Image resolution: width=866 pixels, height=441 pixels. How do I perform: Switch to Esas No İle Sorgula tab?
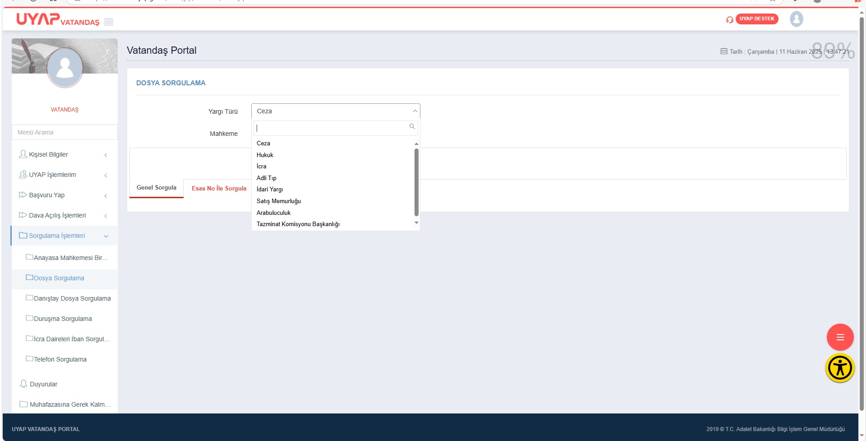click(219, 188)
